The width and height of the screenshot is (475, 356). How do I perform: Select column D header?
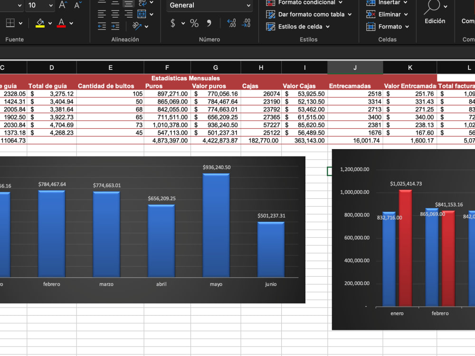click(x=52, y=67)
